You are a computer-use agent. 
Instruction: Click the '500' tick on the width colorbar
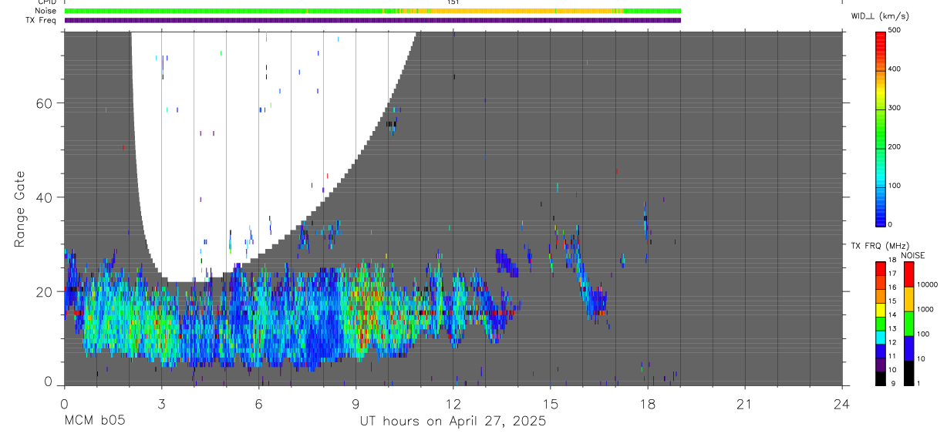point(895,30)
